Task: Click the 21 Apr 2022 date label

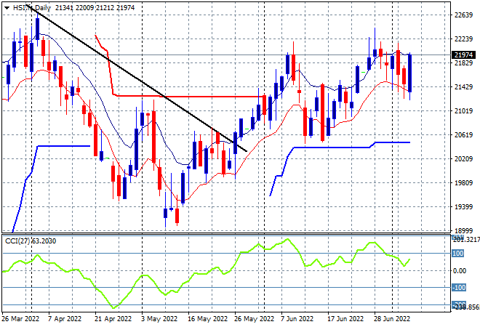Action: pyautogui.click(x=113, y=319)
